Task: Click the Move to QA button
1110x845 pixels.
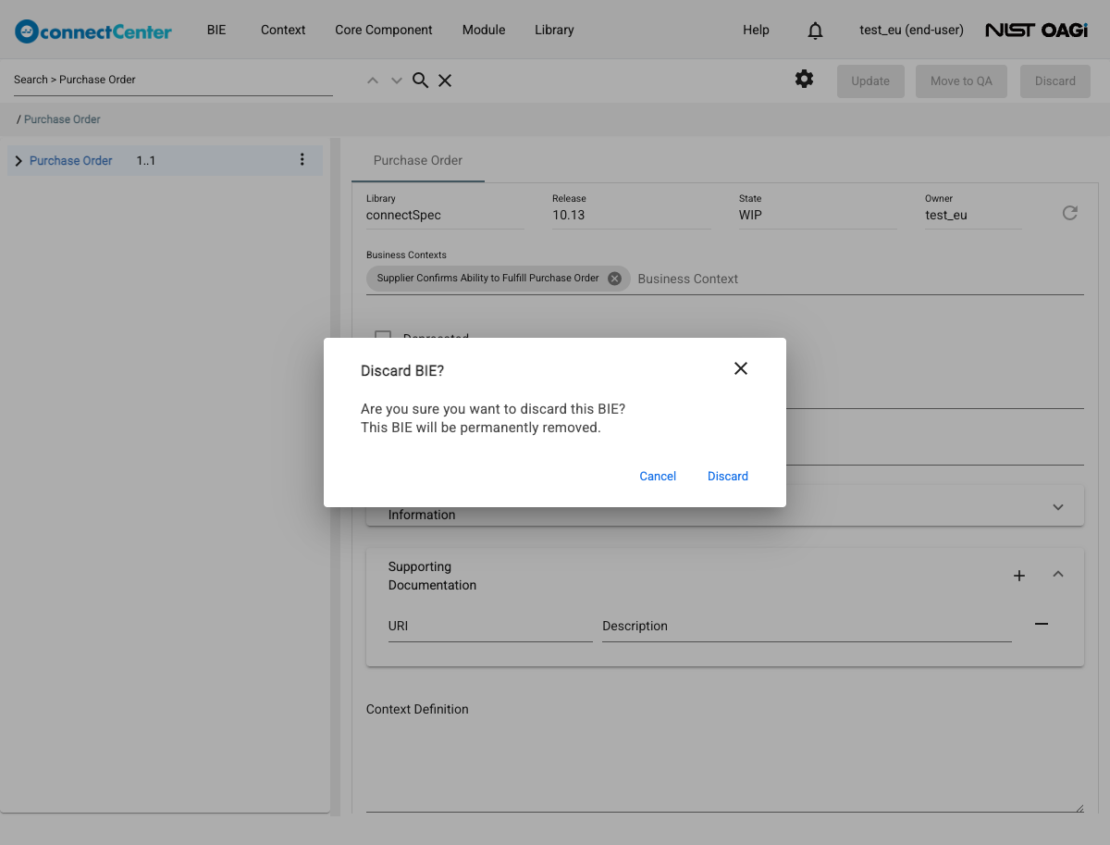Action: 961,81
